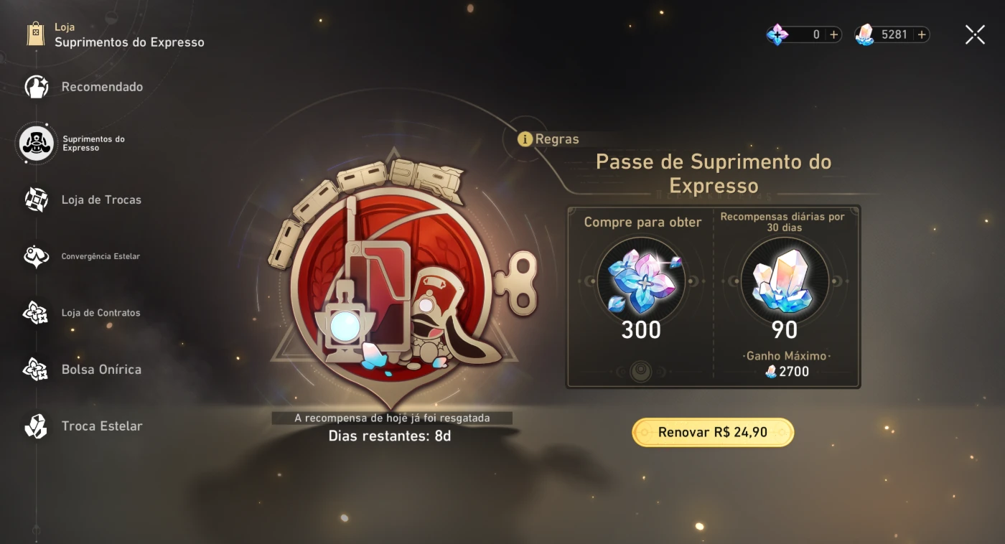Add Stellar Jade with plus button
This screenshot has height=544, width=1005.
point(922,34)
